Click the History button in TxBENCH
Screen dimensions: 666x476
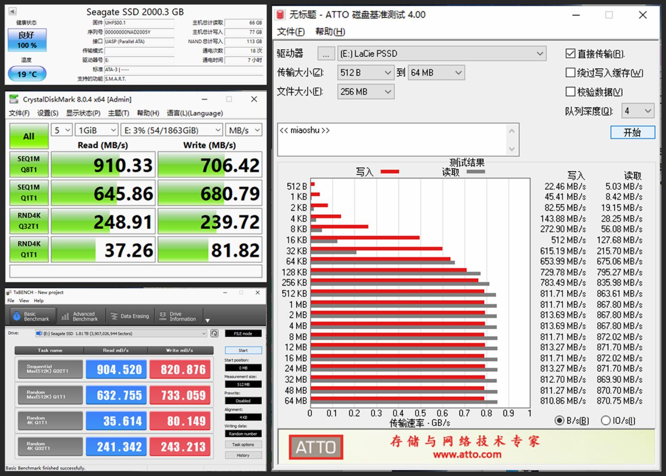pyautogui.click(x=243, y=455)
